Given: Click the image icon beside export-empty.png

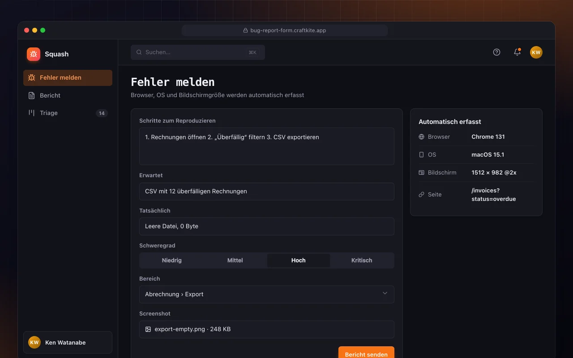Looking at the screenshot, I should (148, 329).
